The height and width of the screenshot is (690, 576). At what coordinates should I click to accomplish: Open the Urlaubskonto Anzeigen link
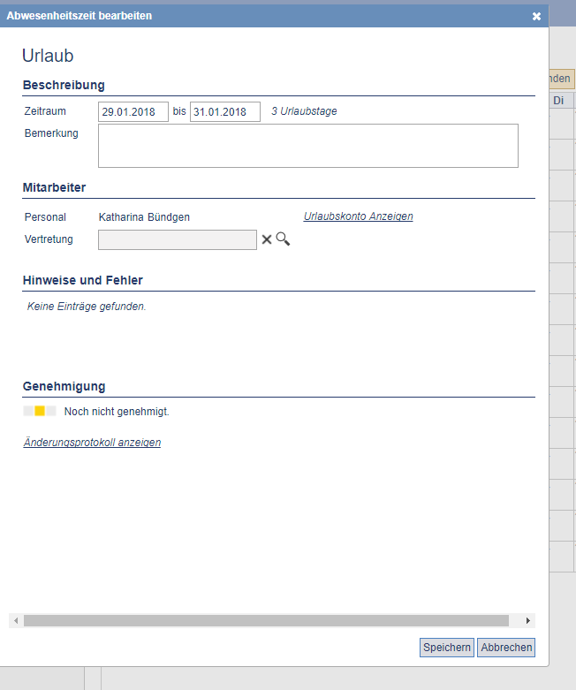[x=358, y=216]
